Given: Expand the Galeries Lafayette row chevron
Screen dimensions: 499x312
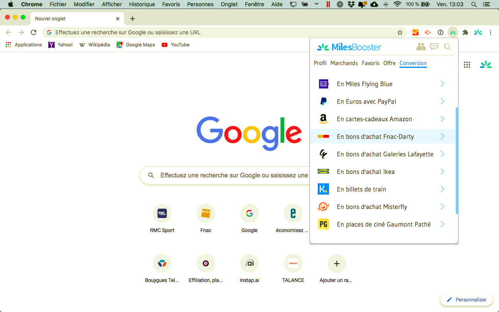Looking at the screenshot, I should click(442, 154).
